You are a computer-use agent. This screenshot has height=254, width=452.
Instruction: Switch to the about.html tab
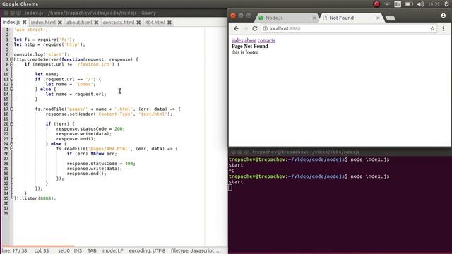[79, 22]
